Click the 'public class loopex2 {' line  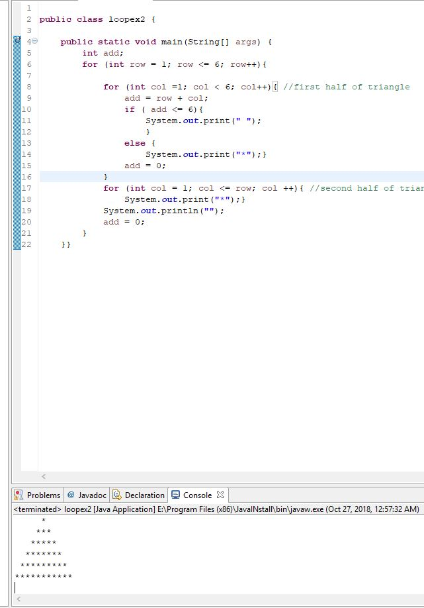pos(97,19)
